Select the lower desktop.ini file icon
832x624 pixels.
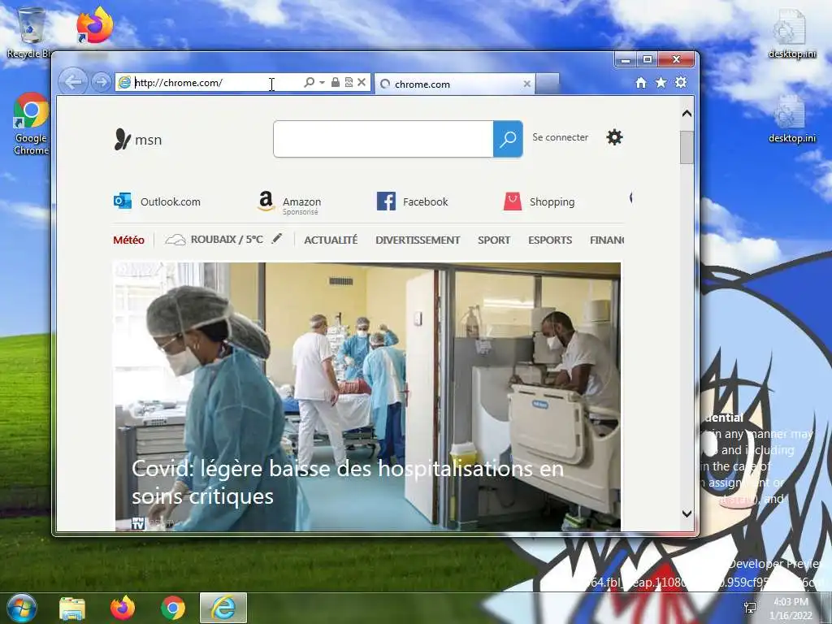[x=791, y=119]
